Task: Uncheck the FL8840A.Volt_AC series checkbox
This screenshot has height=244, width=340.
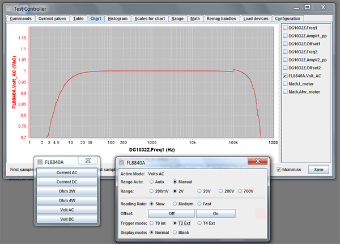Action: [285, 75]
